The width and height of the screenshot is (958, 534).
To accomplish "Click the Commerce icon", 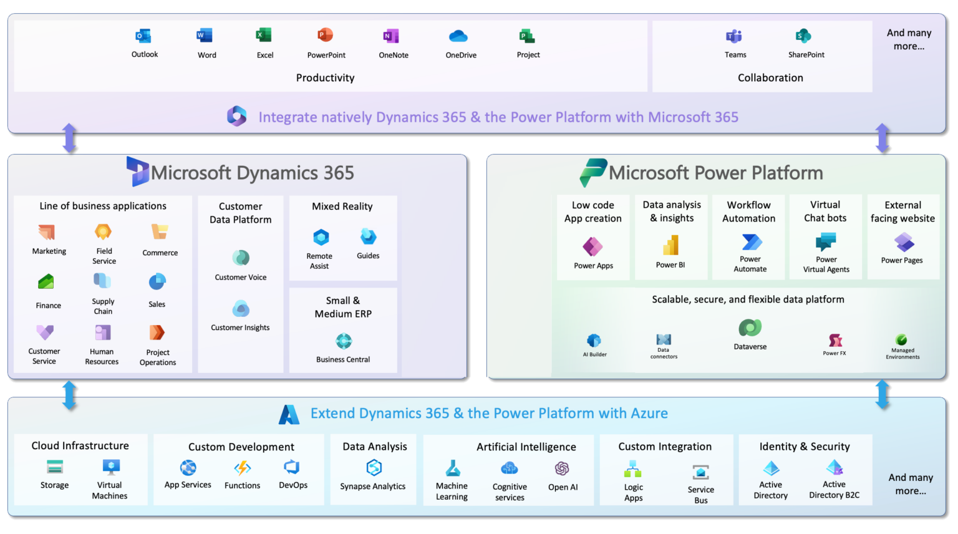I will (160, 232).
